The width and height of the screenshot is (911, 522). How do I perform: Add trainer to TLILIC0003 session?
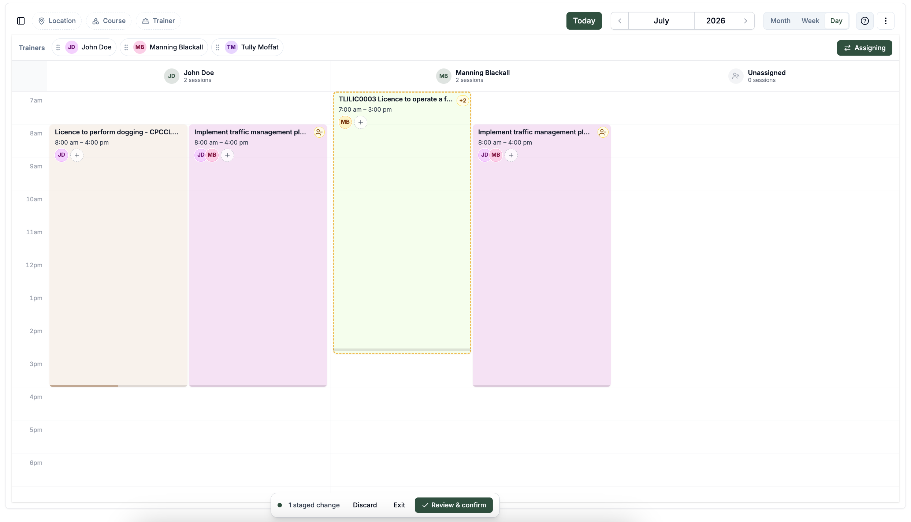[x=361, y=122]
